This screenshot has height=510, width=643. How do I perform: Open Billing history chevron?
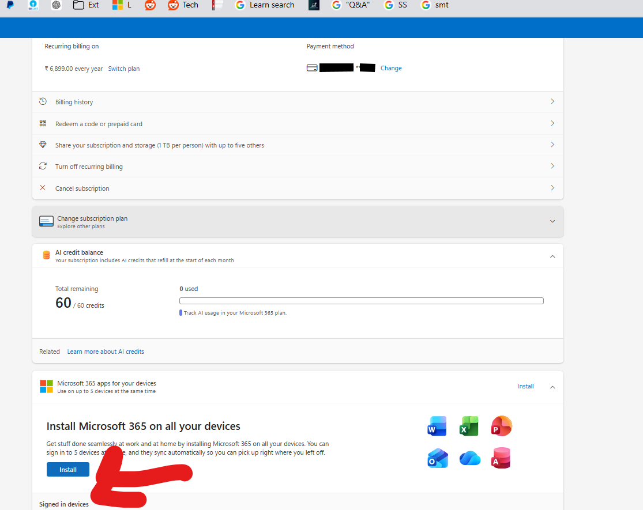[x=552, y=101]
